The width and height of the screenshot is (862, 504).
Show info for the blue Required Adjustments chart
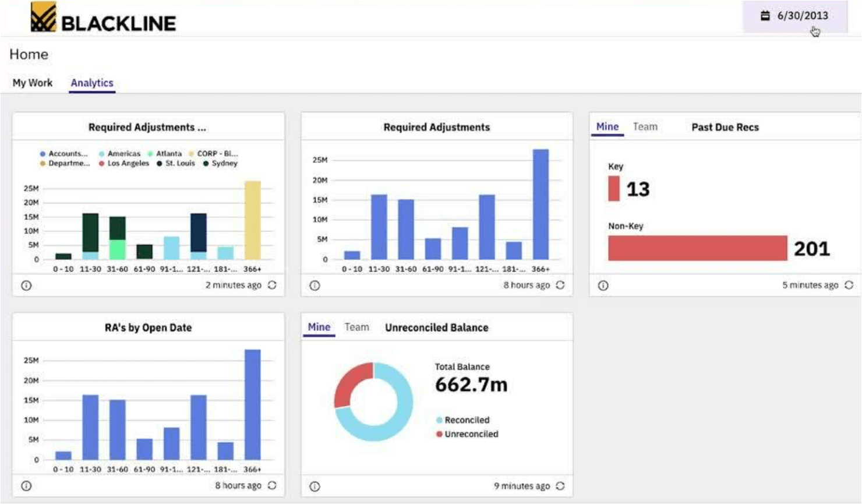pos(315,286)
